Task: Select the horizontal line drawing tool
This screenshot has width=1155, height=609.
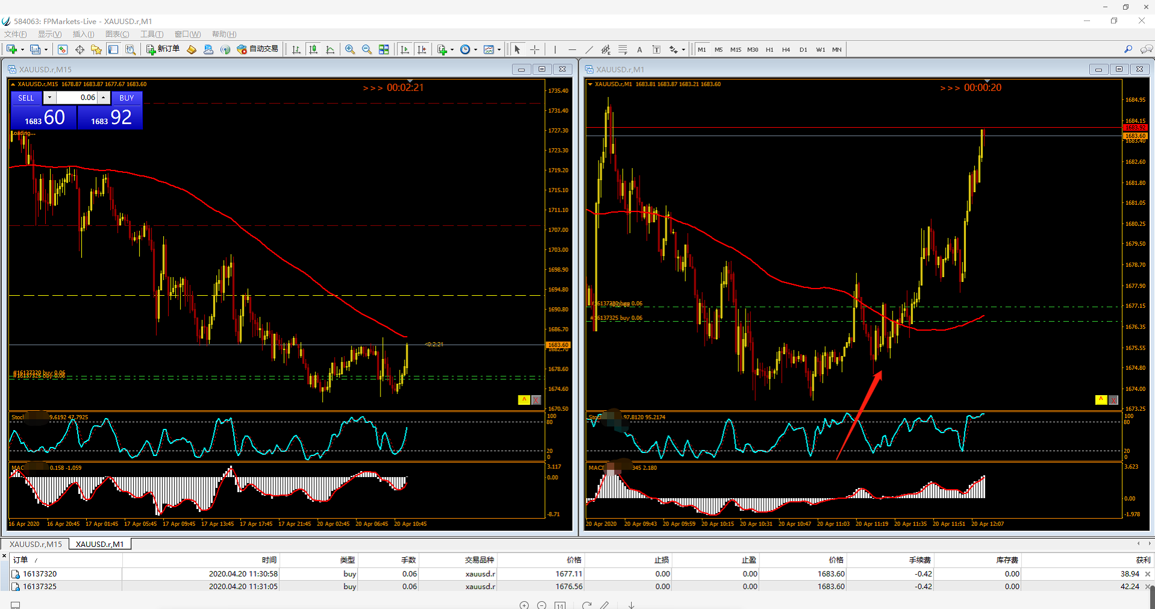Action: pyautogui.click(x=572, y=49)
